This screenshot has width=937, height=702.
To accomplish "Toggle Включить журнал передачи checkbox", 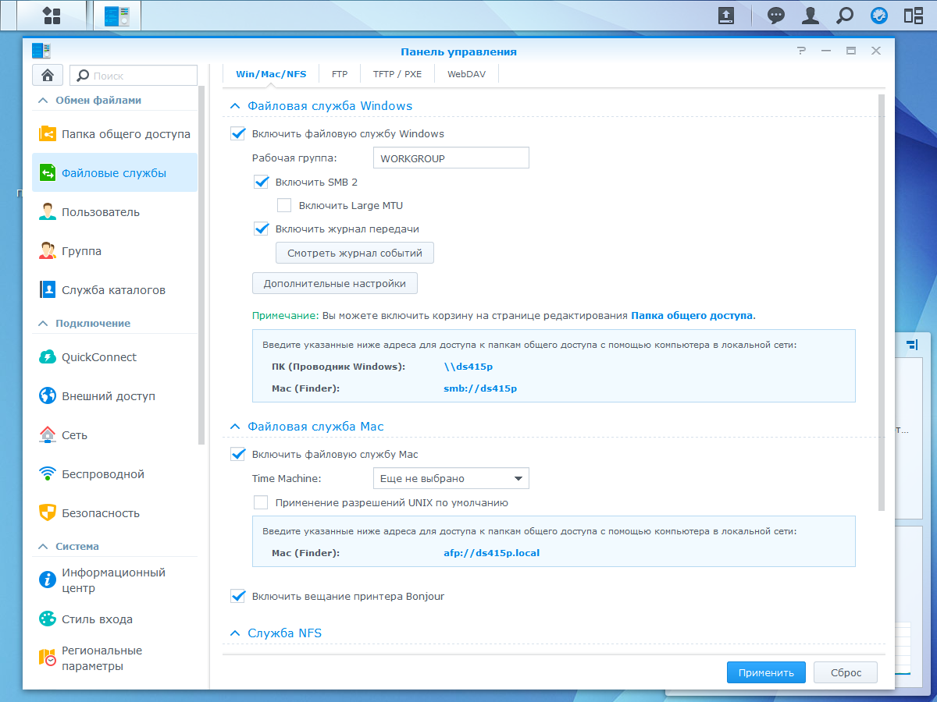I will pyautogui.click(x=261, y=229).
